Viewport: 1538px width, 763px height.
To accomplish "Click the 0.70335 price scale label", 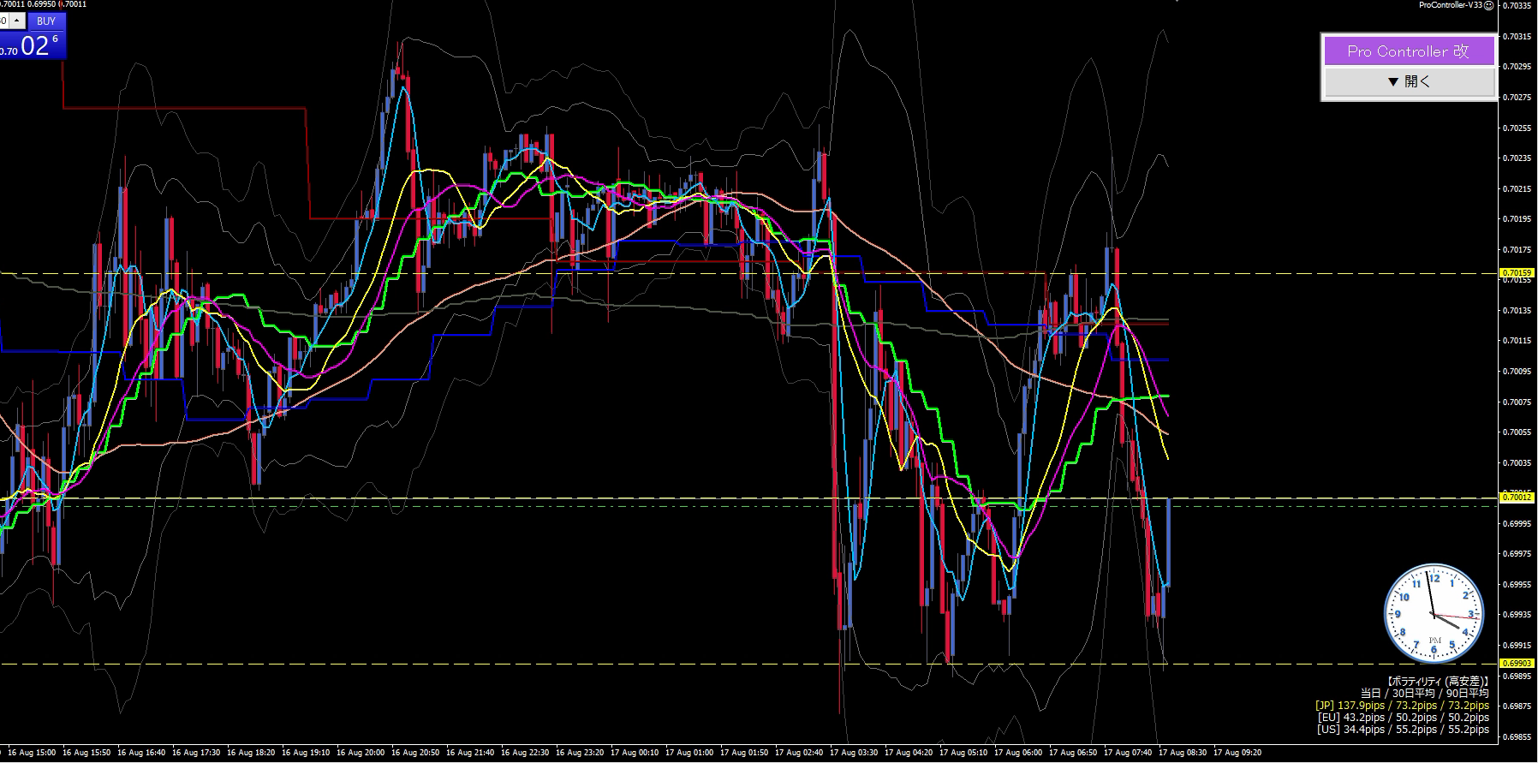I will pyautogui.click(x=1517, y=6).
